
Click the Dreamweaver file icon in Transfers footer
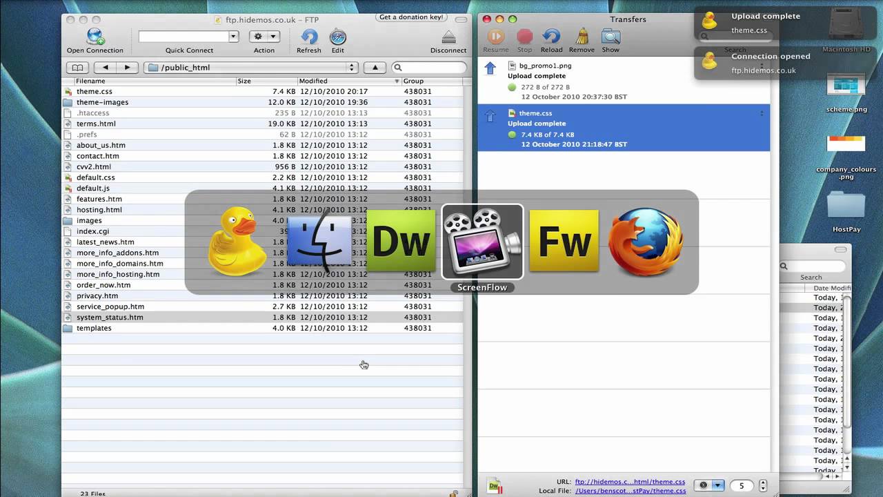click(x=495, y=486)
